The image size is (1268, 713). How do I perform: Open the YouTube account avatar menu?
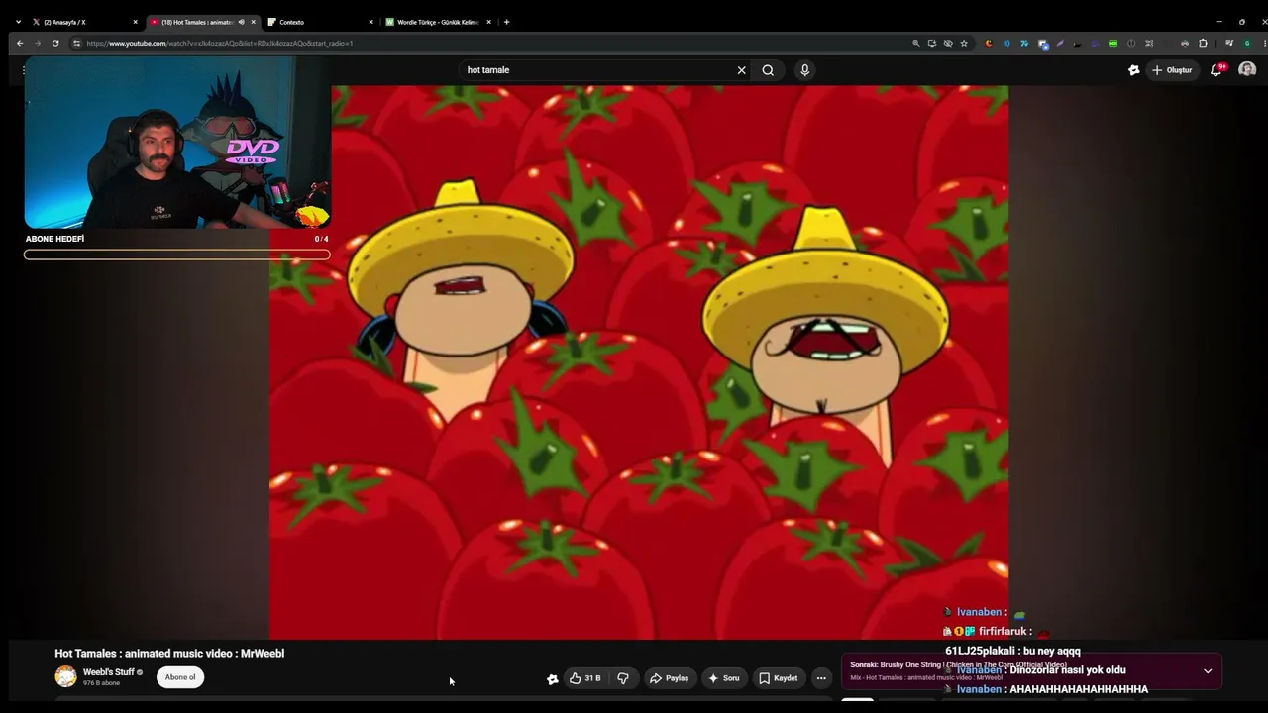coord(1247,70)
